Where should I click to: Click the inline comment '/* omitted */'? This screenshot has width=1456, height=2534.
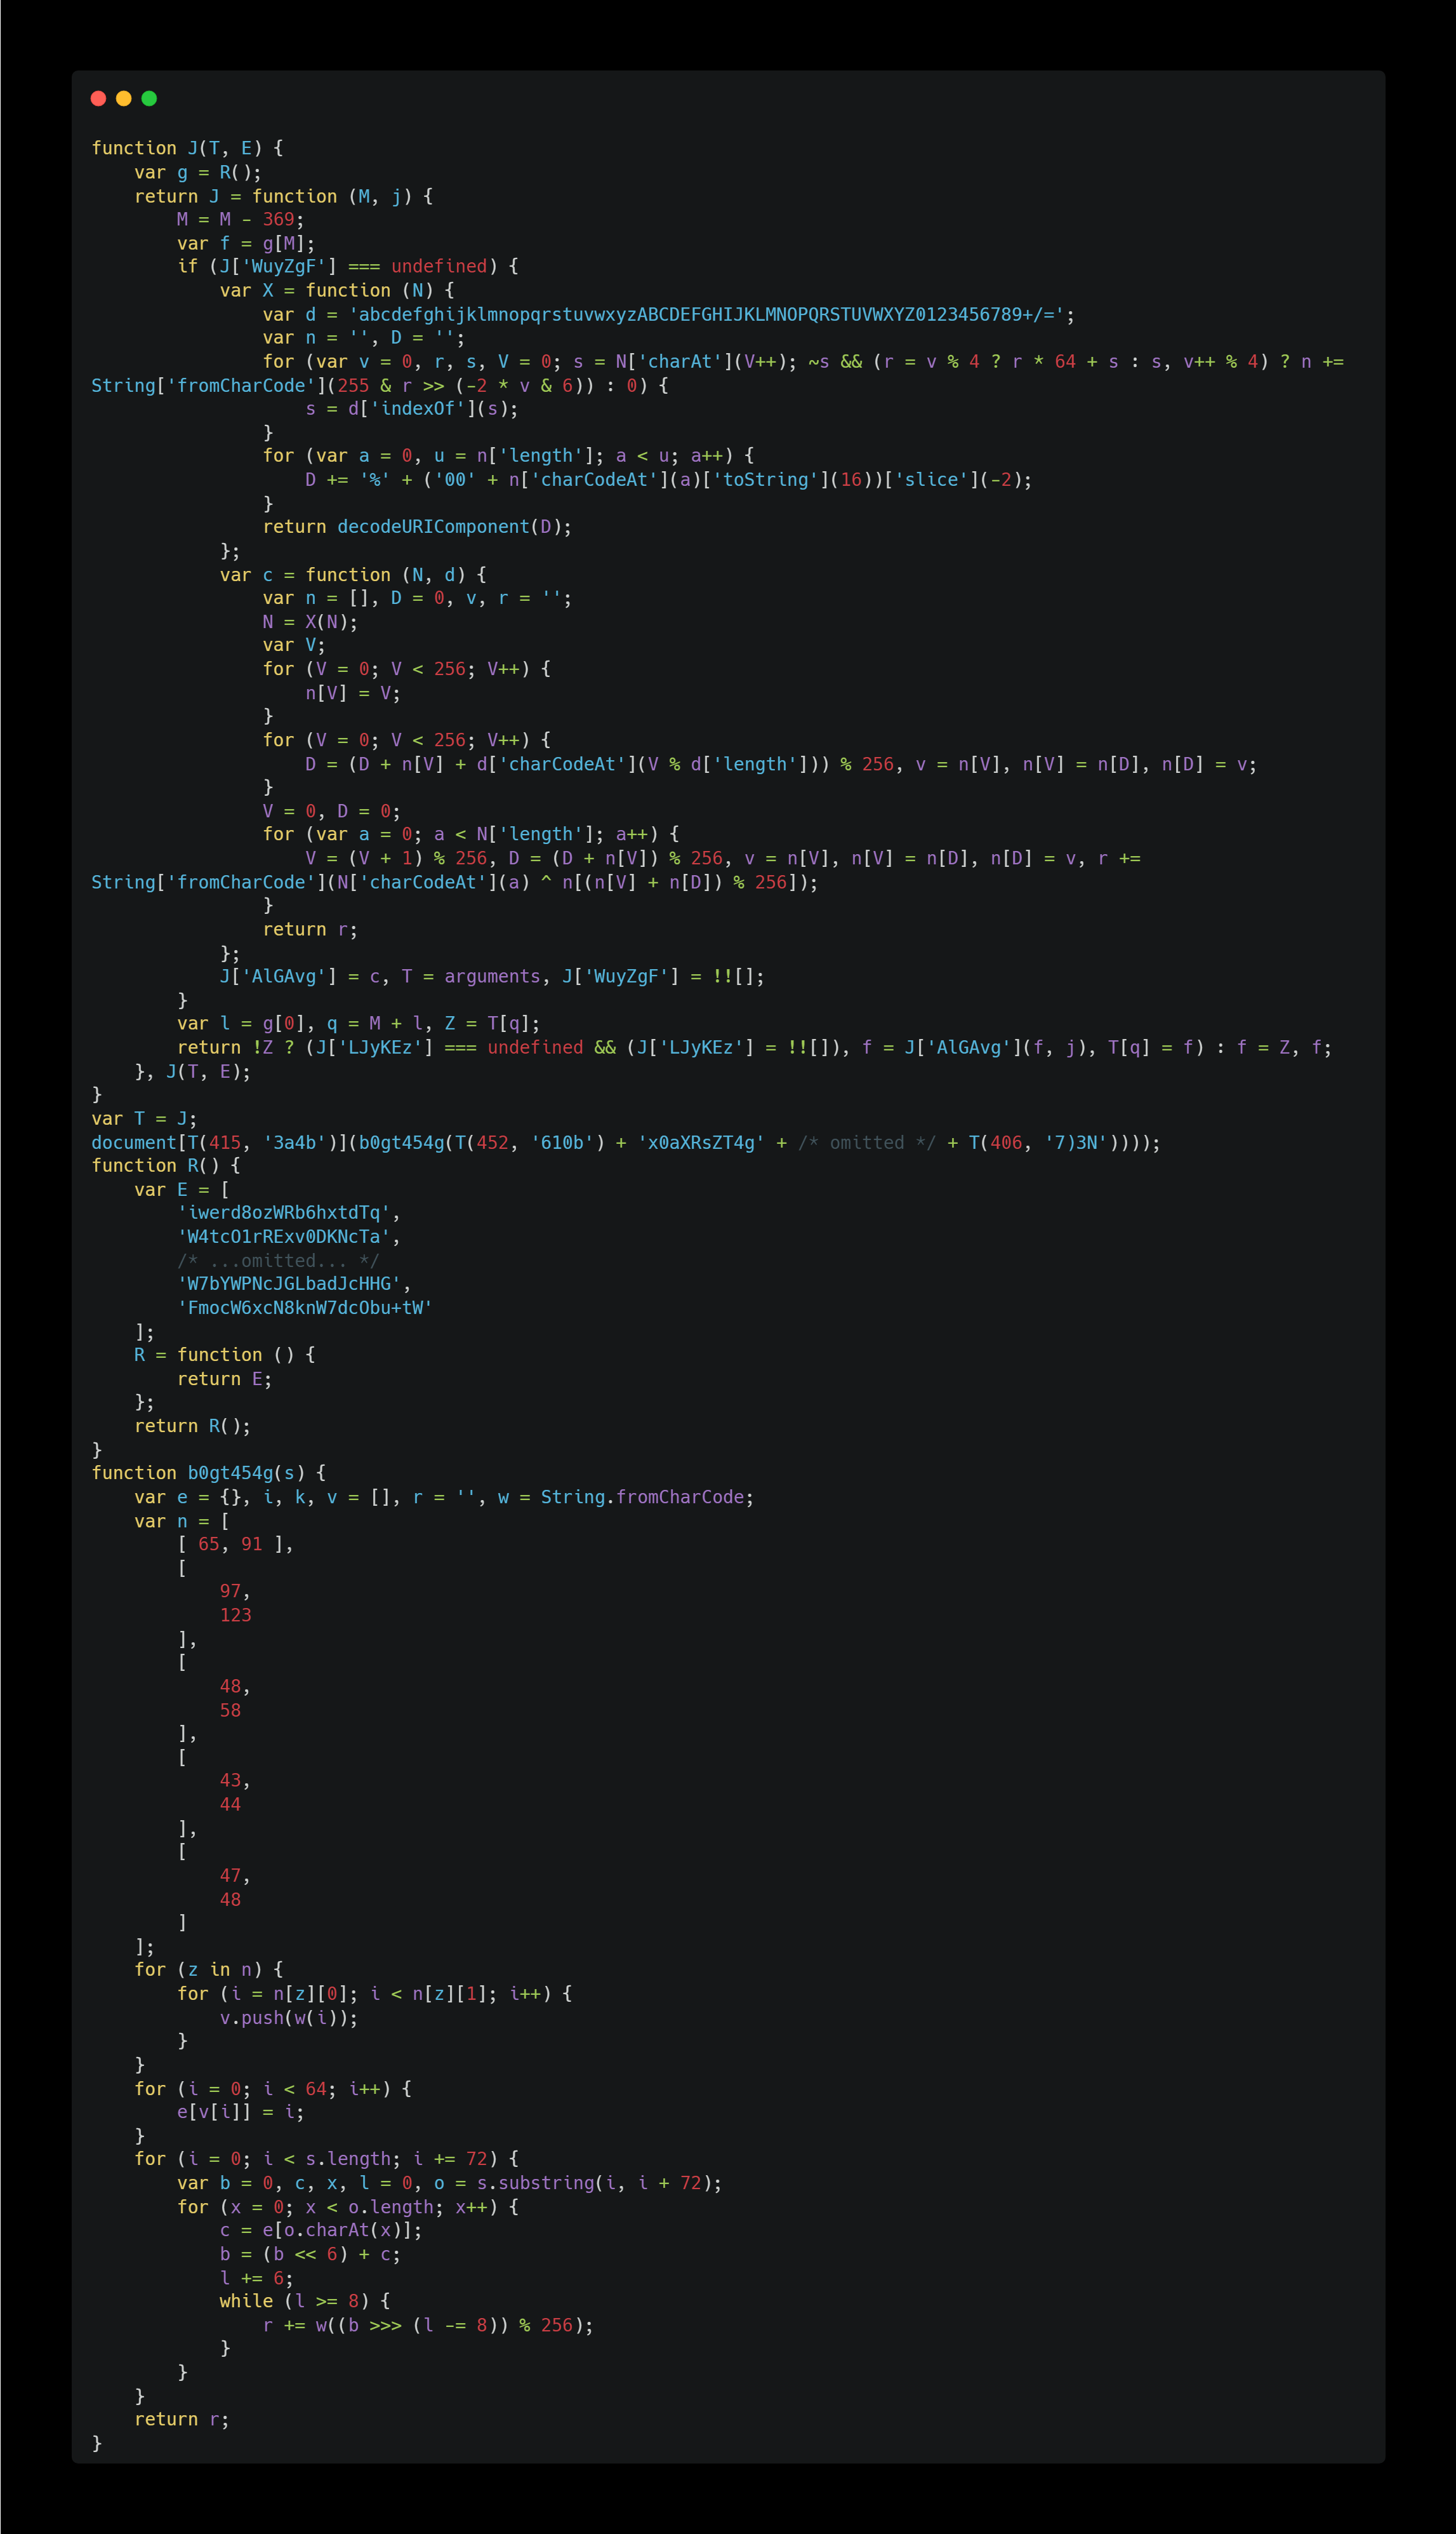[867, 1143]
